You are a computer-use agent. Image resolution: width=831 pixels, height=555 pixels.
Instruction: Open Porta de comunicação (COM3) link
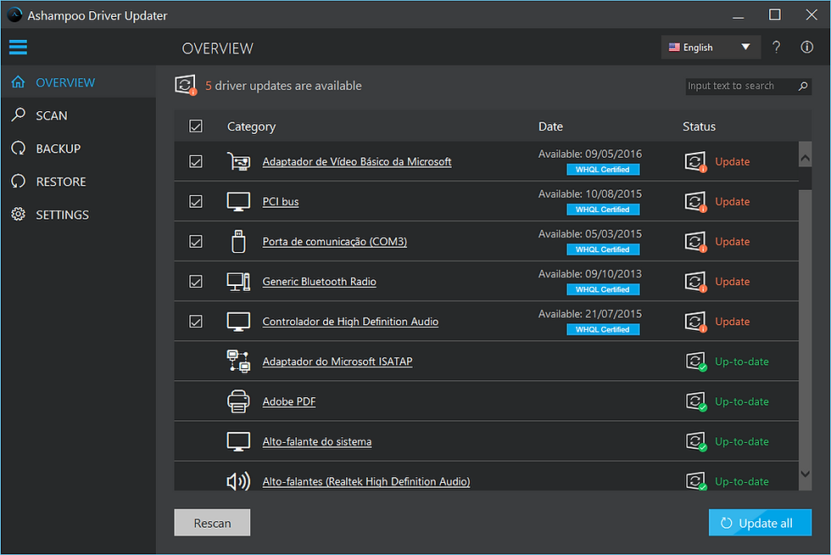tap(334, 242)
